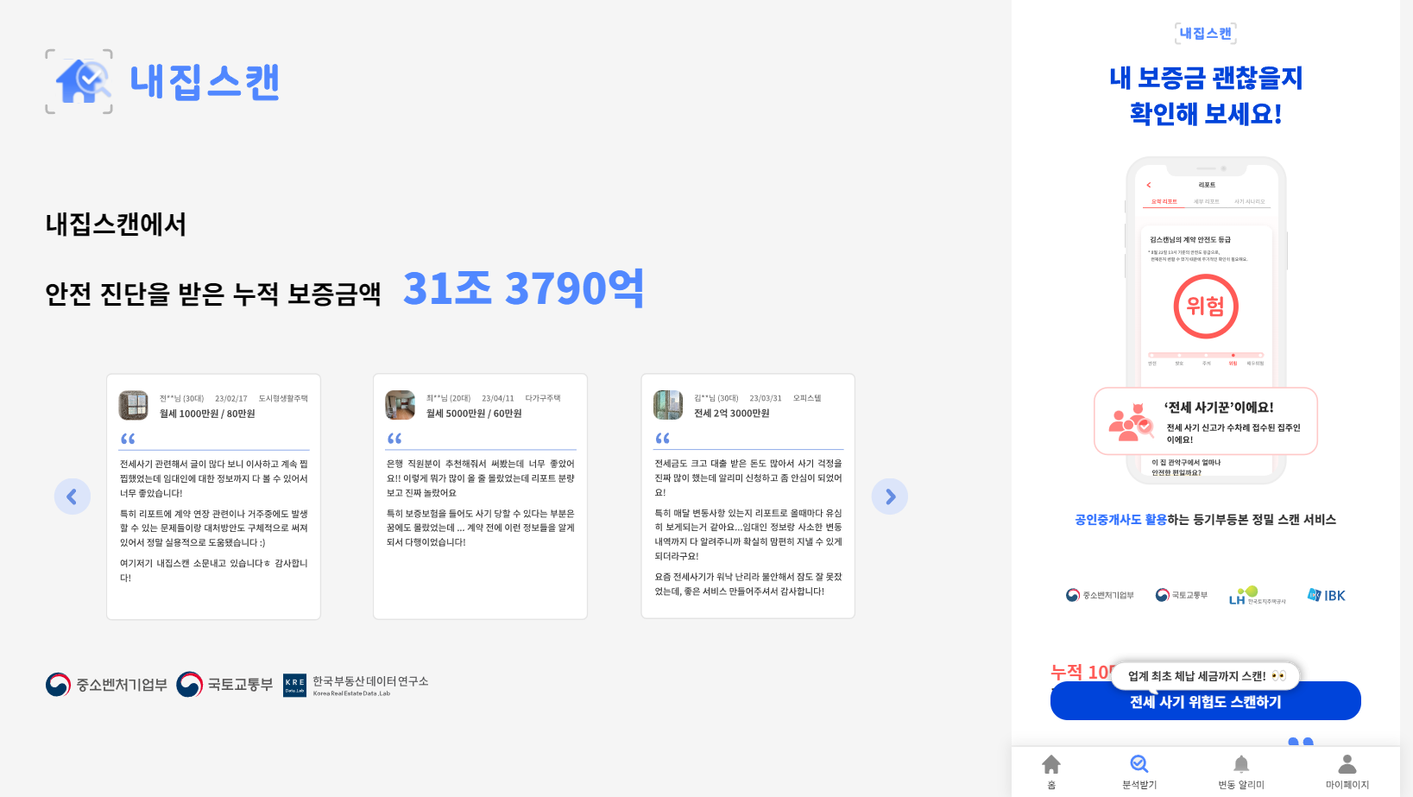Click the '전세 사기꾼'이에요! warning card
This screenshot has width=1413, height=797.
point(1206,421)
